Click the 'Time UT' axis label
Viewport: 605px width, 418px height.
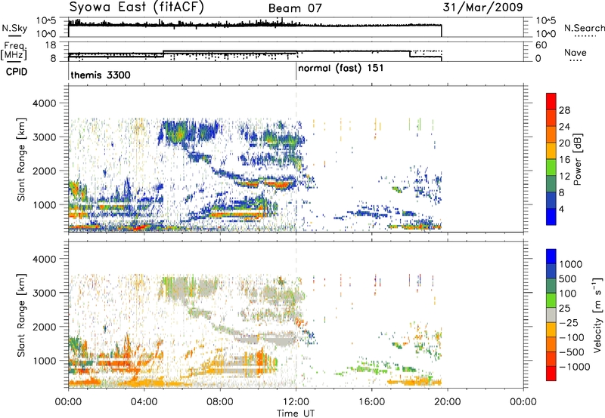(x=296, y=413)
